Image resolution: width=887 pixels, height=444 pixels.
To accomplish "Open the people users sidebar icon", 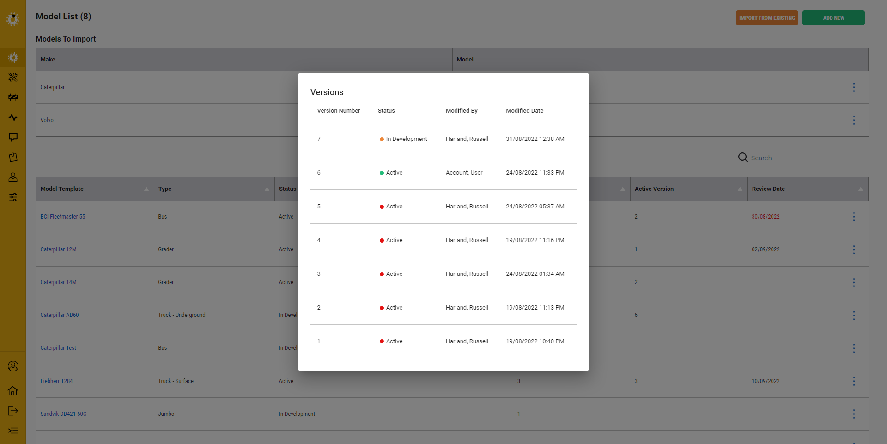I will 13,177.
